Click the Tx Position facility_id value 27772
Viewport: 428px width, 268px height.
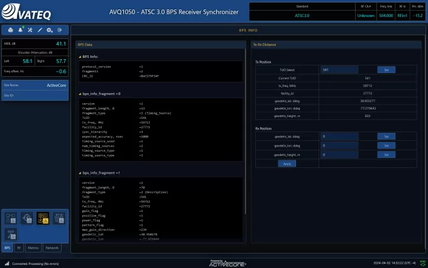368,94
